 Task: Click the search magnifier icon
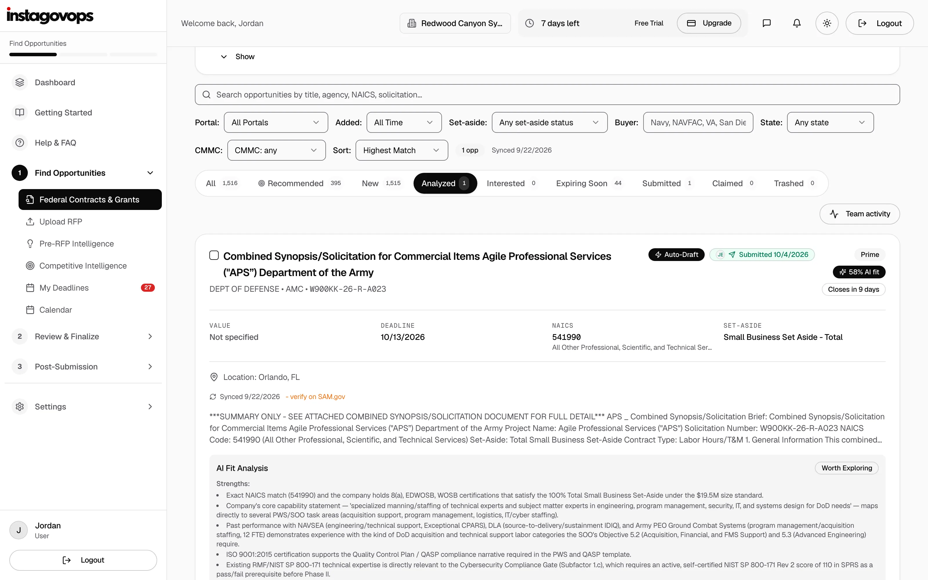coord(206,94)
